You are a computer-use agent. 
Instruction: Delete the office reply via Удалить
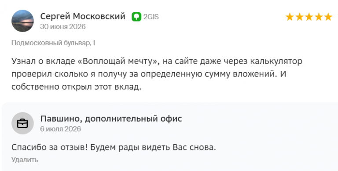[x=25, y=160]
